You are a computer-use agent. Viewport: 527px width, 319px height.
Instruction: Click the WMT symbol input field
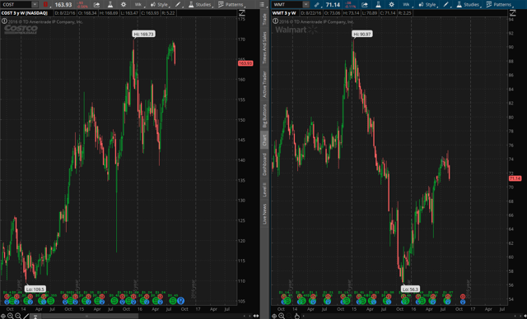[x=287, y=4]
